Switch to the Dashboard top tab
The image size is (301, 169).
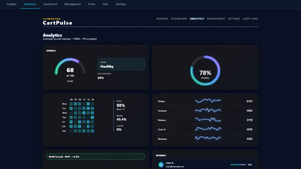click(50, 4)
